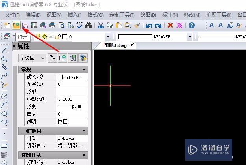Click the underlined A text icon

point(212,25)
